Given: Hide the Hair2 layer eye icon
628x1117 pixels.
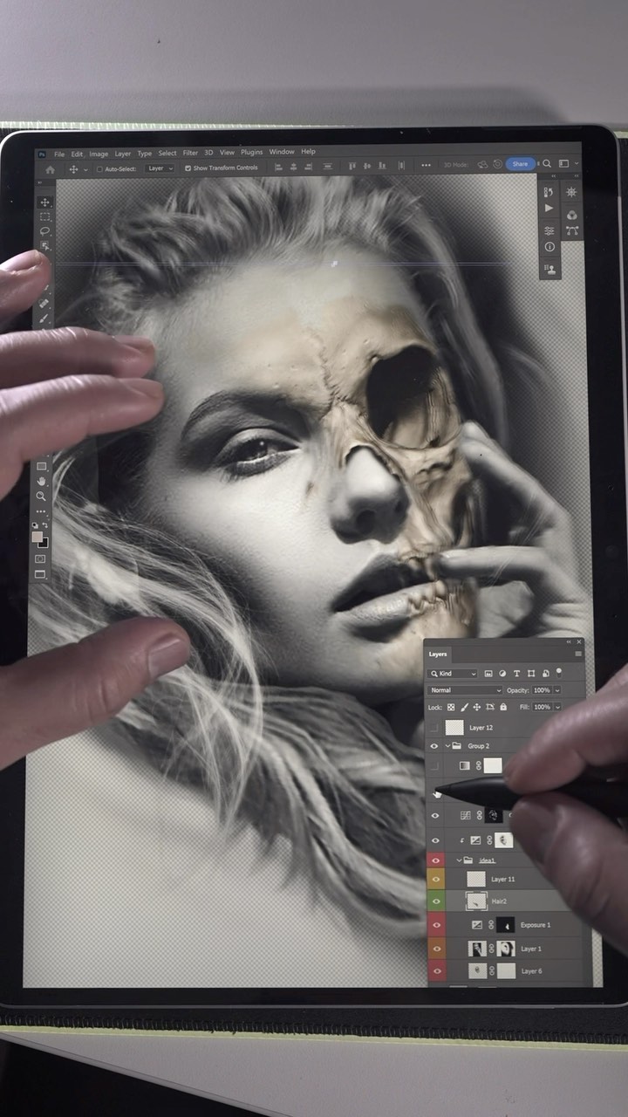Looking at the screenshot, I should [436, 901].
